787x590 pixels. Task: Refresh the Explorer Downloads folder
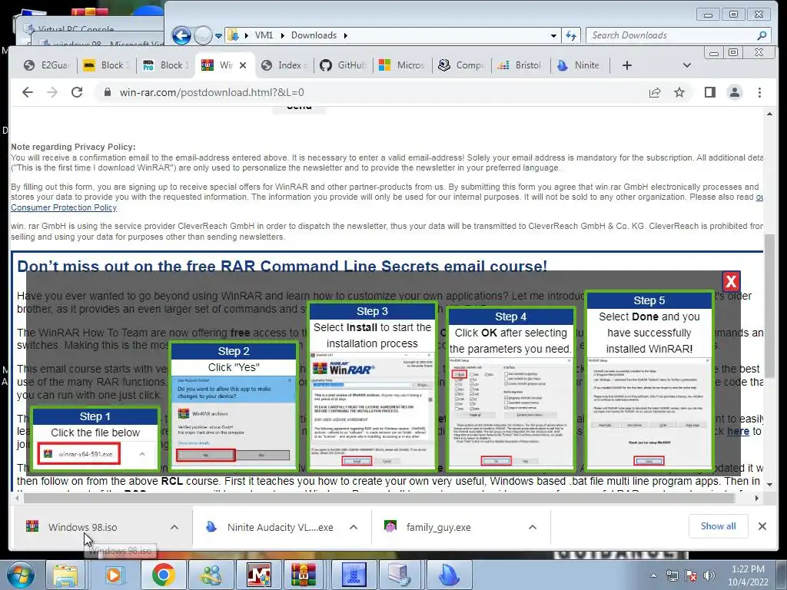point(571,35)
